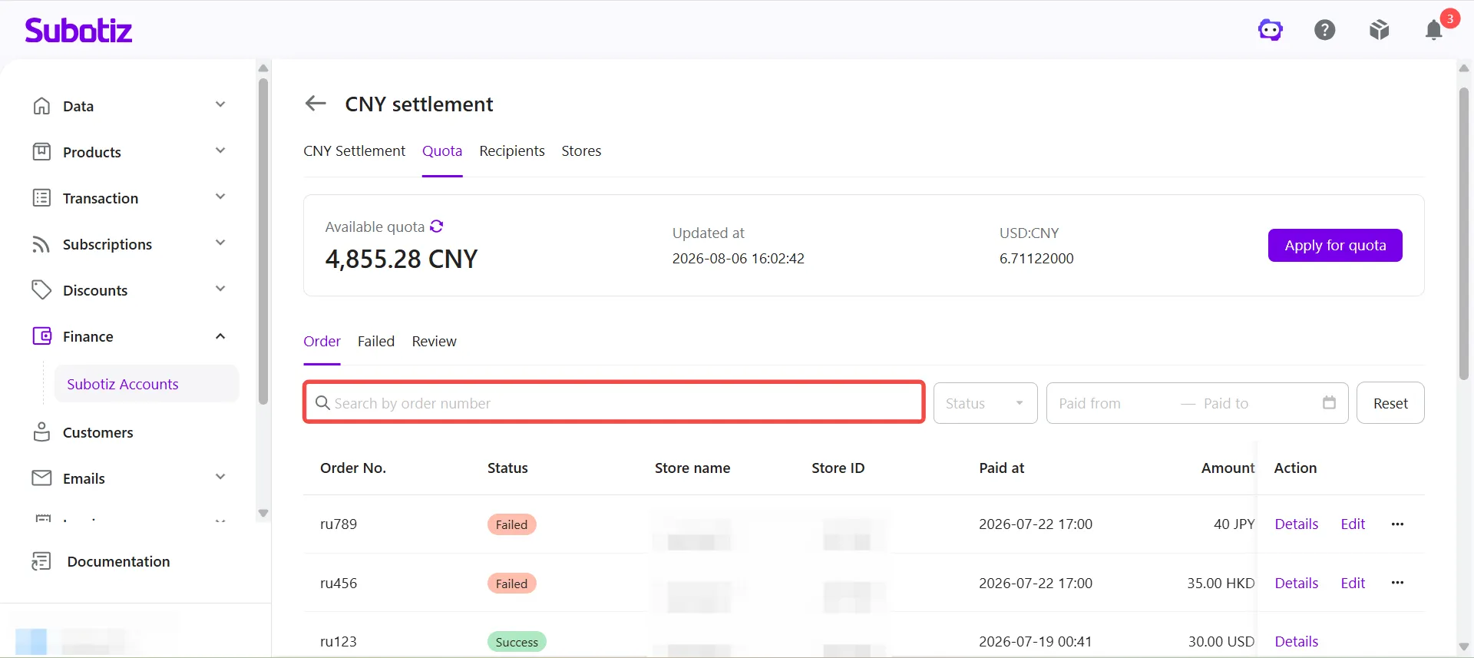The width and height of the screenshot is (1474, 658).
Task: Open the Status filter dropdown
Action: pyautogui.click(x=985, y=403)
